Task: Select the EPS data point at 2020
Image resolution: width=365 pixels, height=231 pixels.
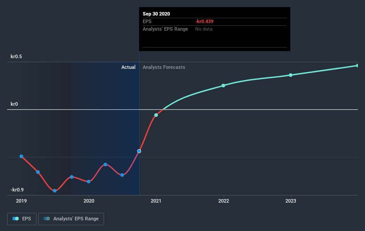Action: coord(88,181)
